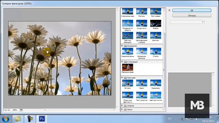Expand the Штрихи filter folder
This screenshot has height=123, width=219.
(x=122, y=106)
